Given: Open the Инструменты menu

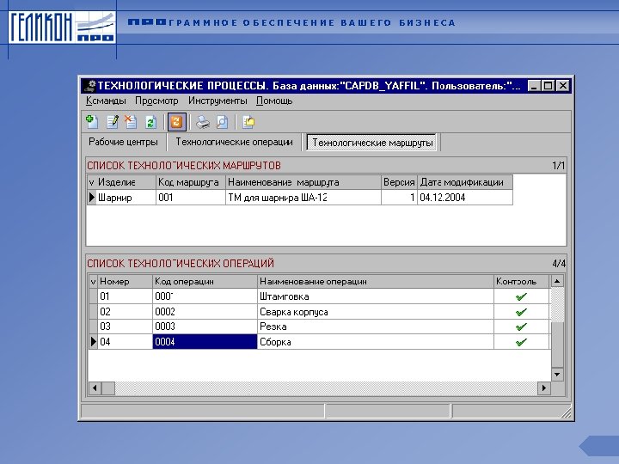Looking at the screenshot, I should (218, 101).
